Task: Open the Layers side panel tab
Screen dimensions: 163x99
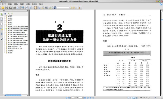Action: point(2,24)
